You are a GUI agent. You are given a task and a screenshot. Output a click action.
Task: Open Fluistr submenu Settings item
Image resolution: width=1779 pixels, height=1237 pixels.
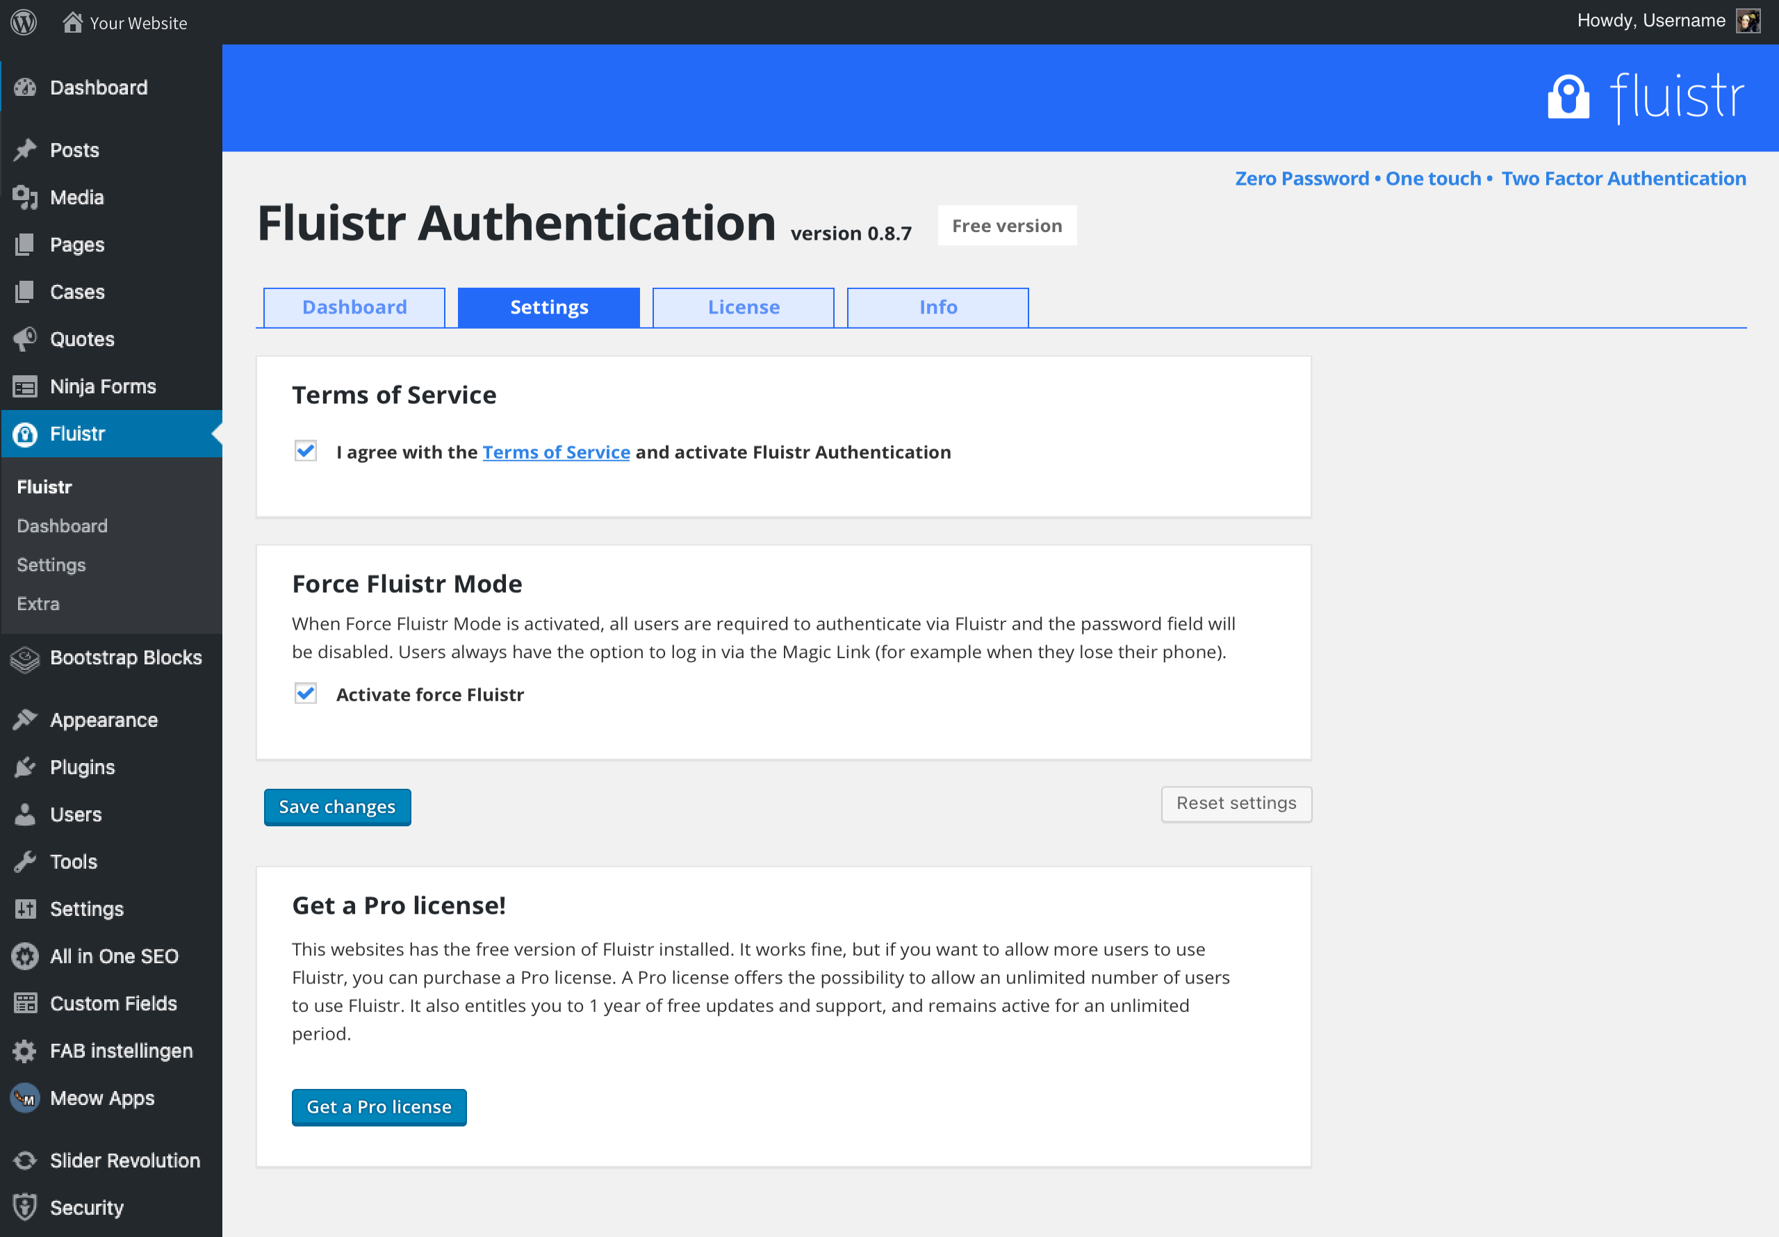point(51,565)
